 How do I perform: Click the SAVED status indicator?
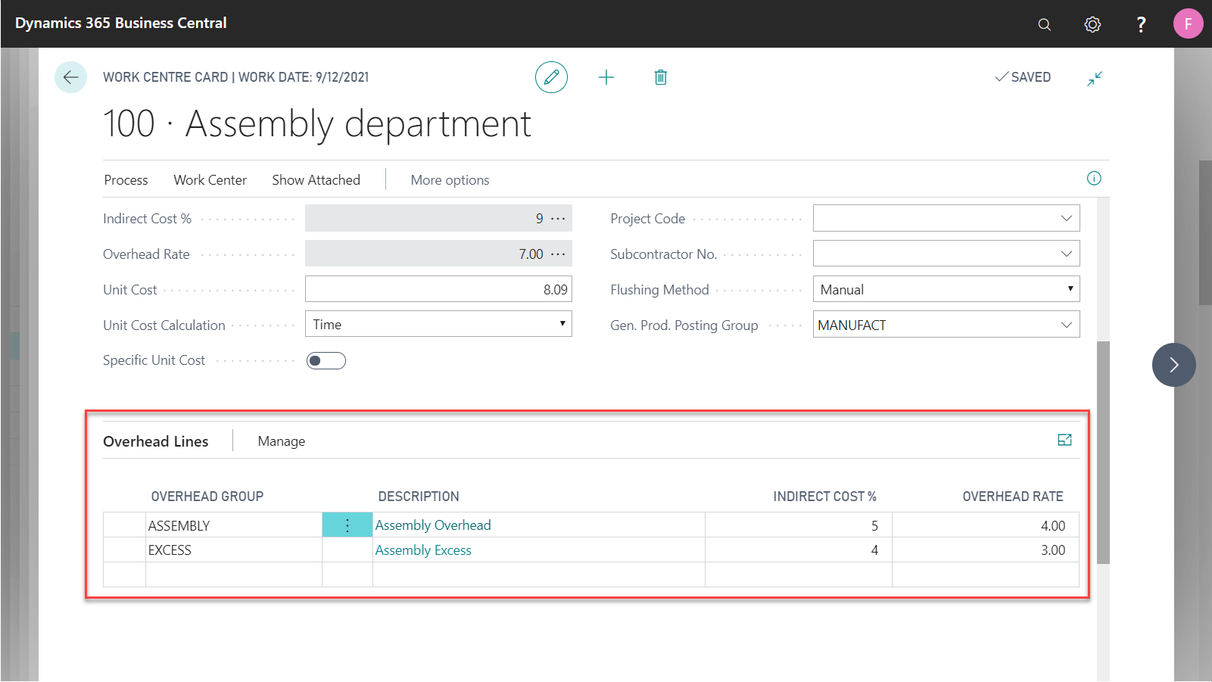click(1023, 77)
